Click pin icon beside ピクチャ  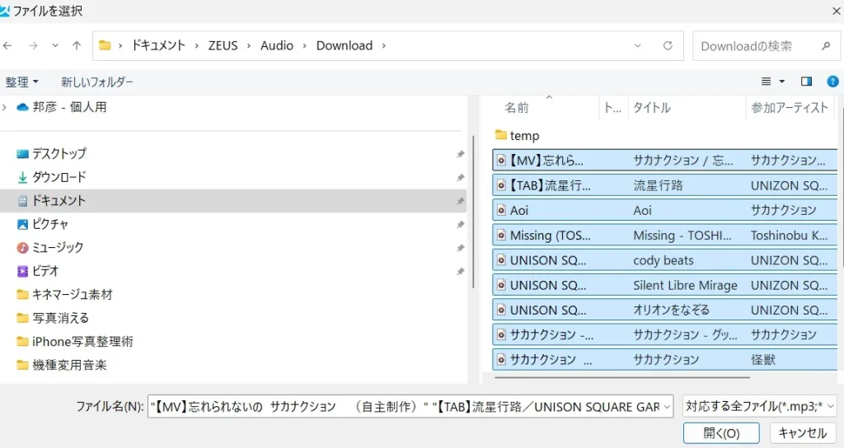[x=460, y=225]
